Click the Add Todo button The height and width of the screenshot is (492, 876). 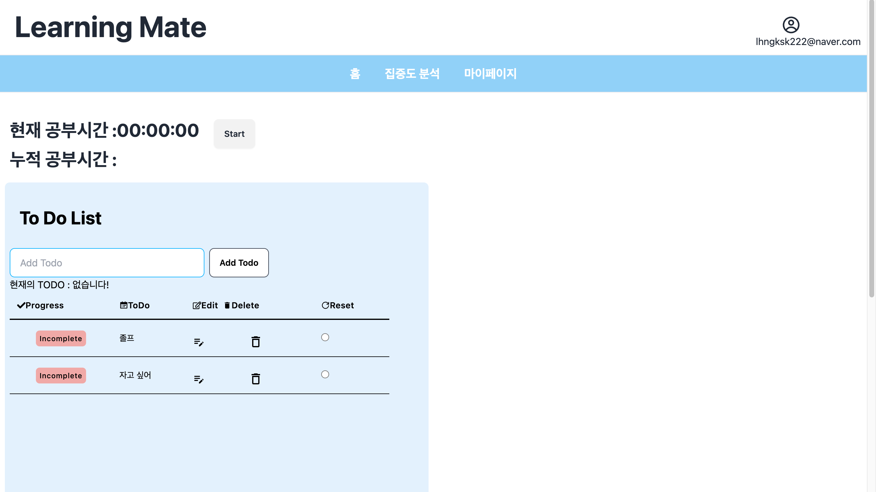[239, 263]
